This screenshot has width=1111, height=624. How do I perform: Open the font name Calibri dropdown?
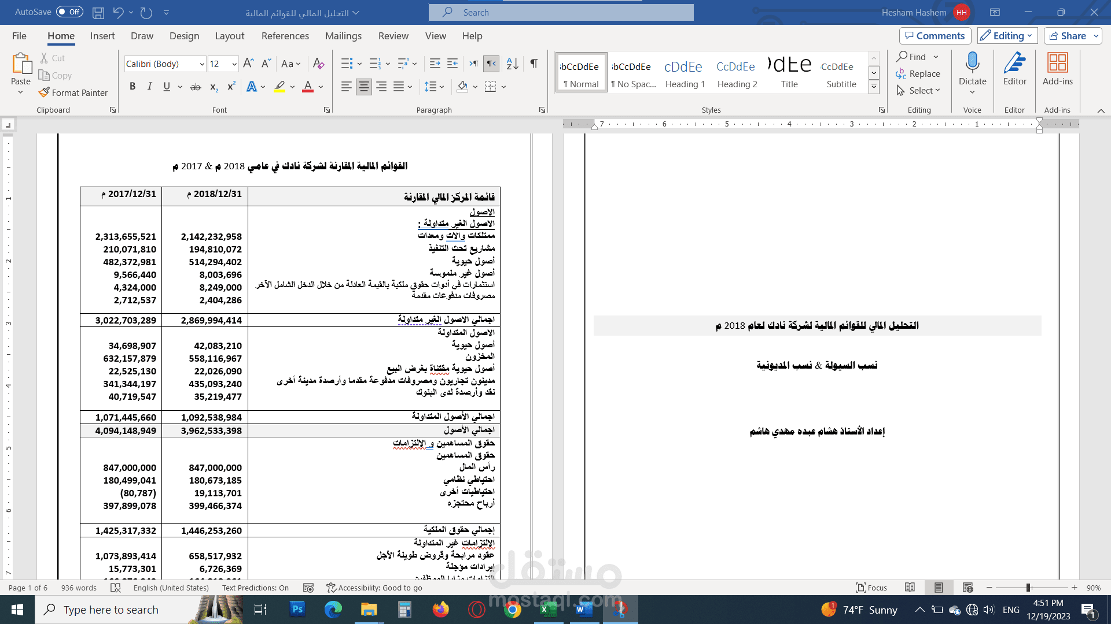click(202, 64)
